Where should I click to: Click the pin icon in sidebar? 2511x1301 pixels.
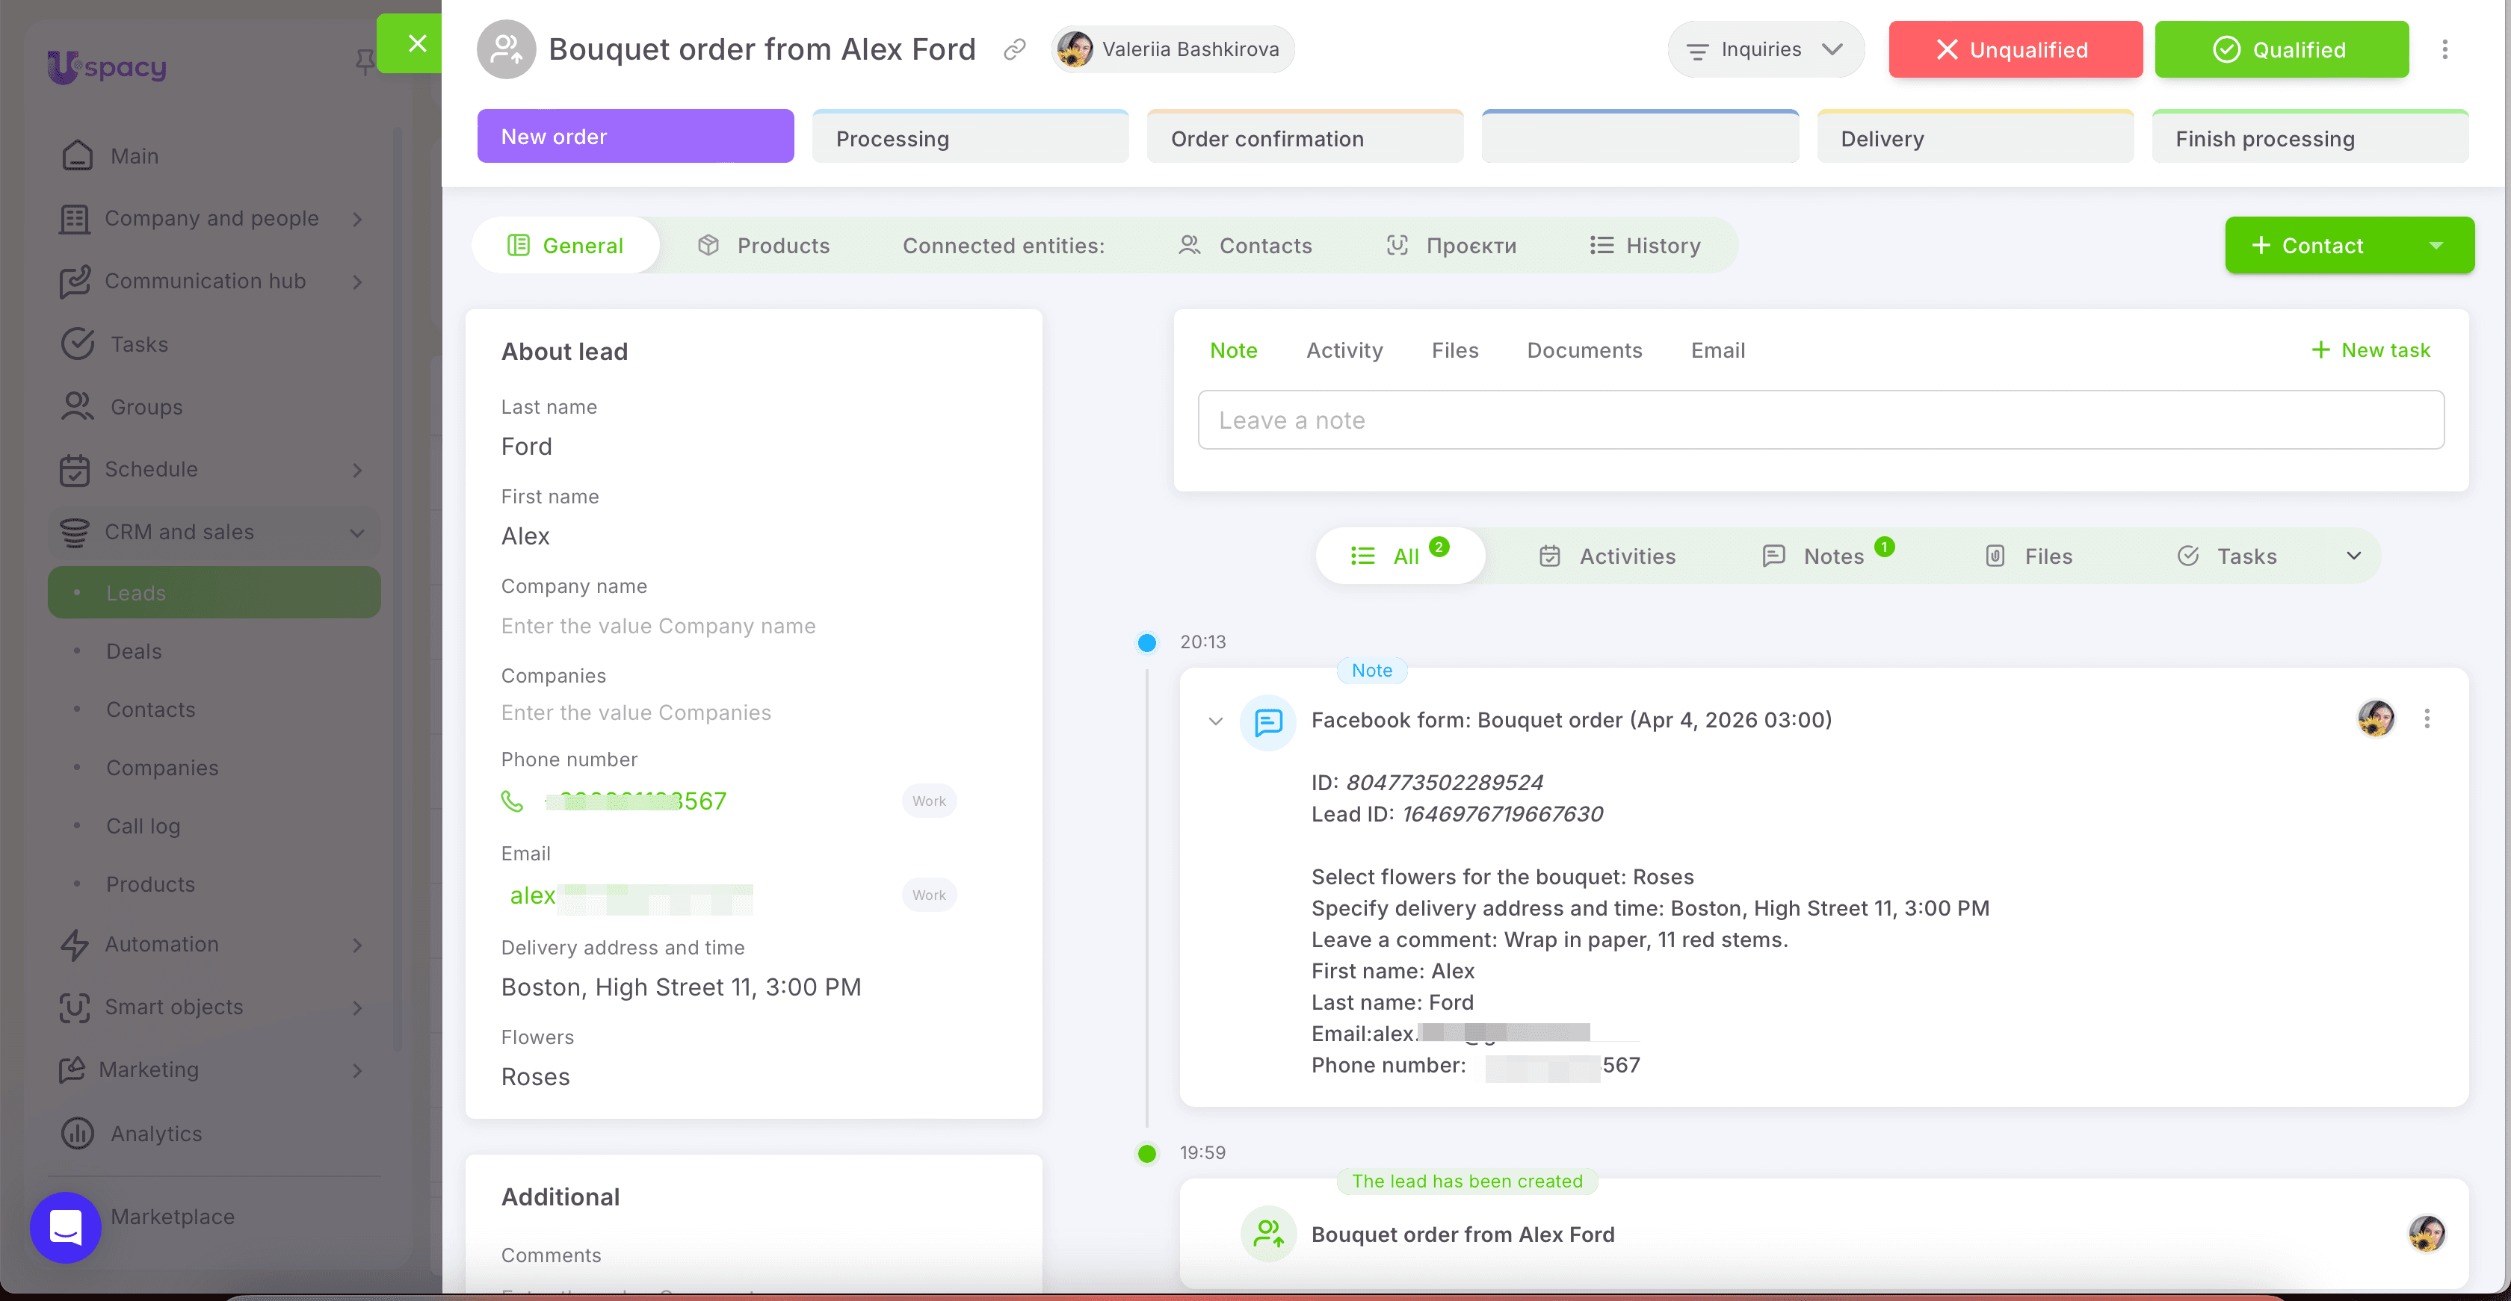click(365, 62)
